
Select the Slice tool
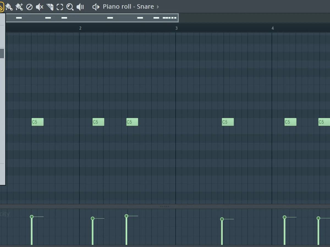click(x=50, y=7)
